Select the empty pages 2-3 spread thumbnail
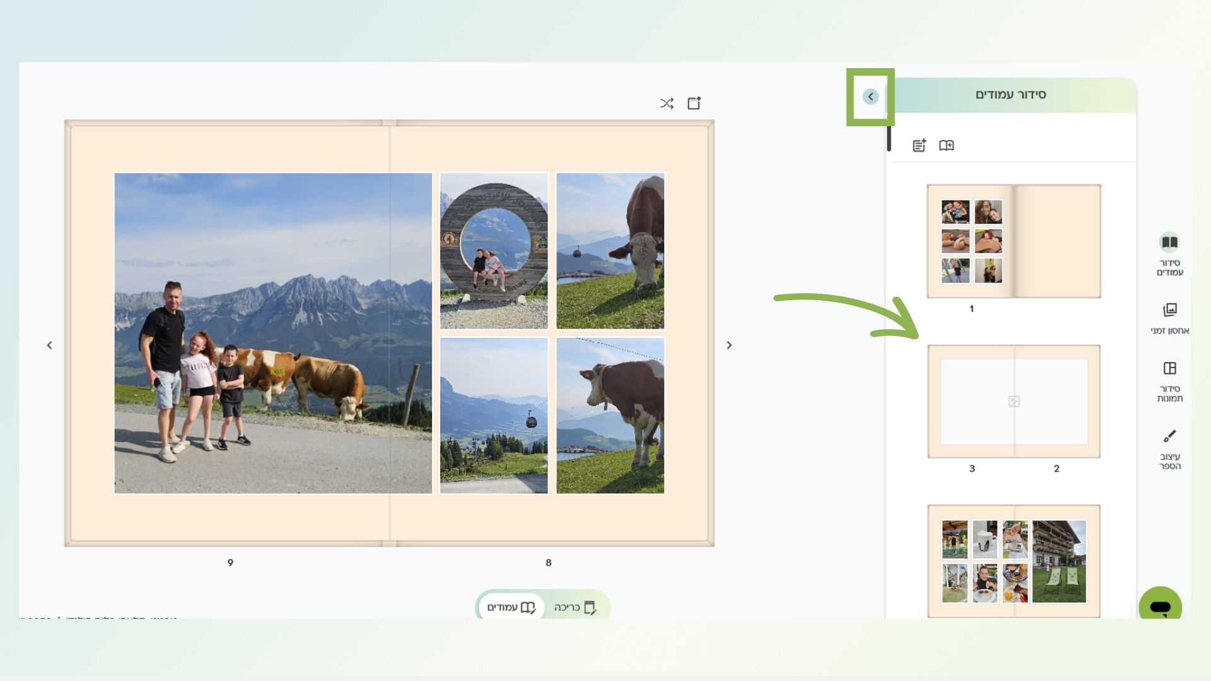The height and width of the screenshot is (681, 1211). [1014, 401]
